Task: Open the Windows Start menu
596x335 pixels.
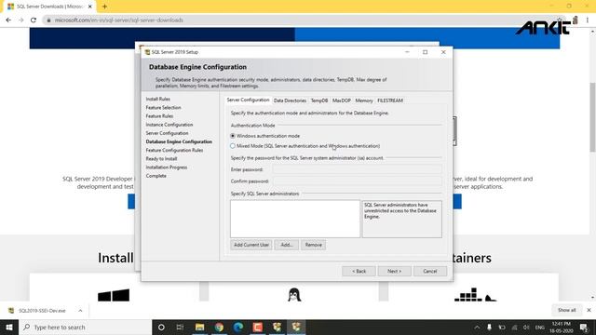Action: 9,327
